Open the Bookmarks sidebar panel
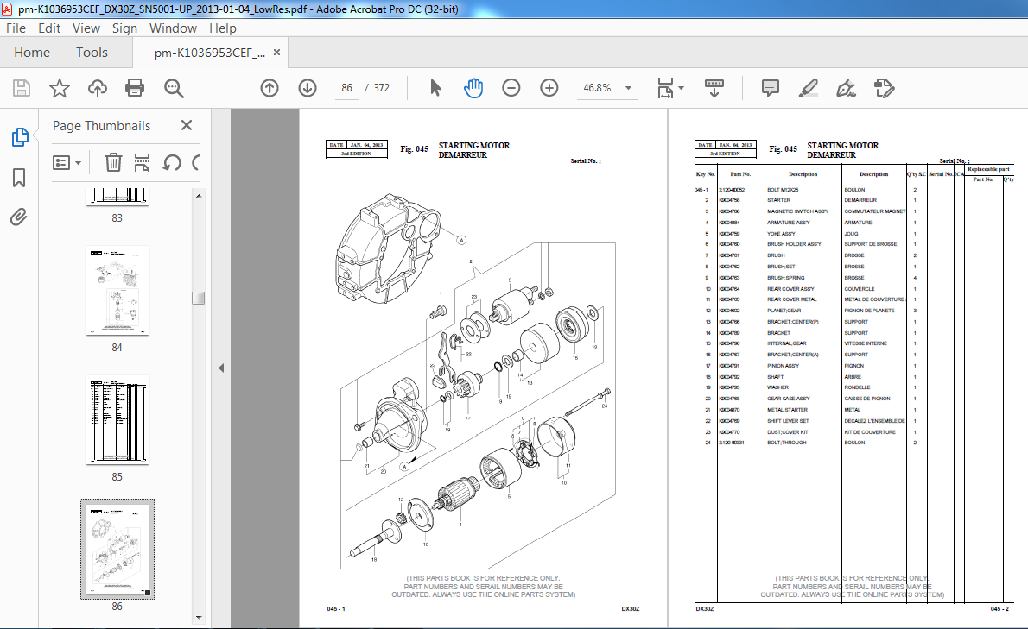Viewport: 1028px width, 629px height. tap(19, 178)
